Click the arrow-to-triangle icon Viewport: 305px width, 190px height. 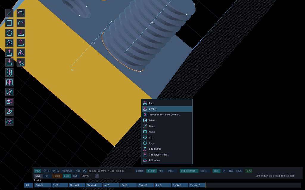(x=21, y=63)
